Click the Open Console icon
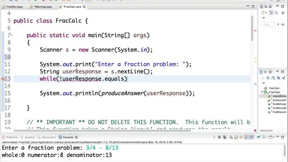Viewport: 288px width, 162px height. point(270,137)
